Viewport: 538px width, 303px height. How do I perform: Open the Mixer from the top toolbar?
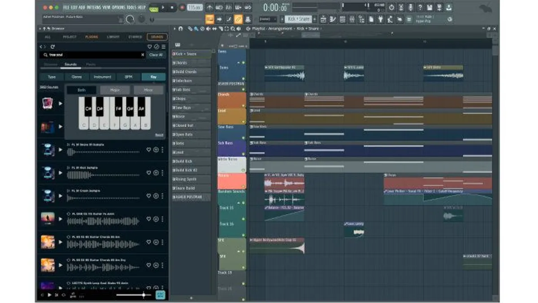[352, 18]
